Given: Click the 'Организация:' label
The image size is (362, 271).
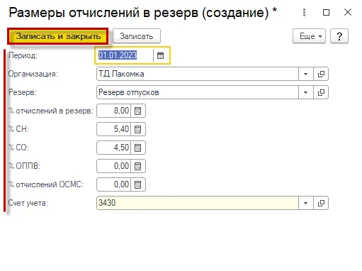Looking at the screenshot, I should (x=33, y=74).
